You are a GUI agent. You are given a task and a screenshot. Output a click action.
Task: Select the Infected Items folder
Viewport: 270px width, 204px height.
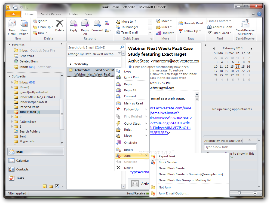click(29, 107)
